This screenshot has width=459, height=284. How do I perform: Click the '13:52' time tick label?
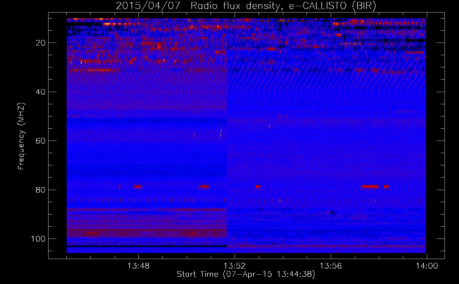pos(235,266)
